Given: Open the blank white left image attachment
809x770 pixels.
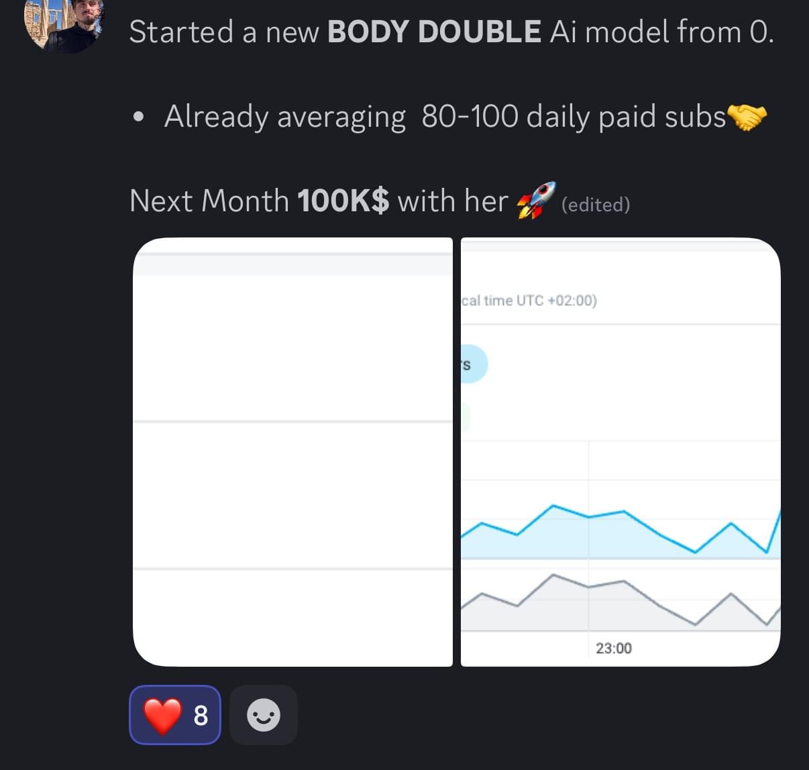Looking at the screenshot, I should tap(292, 451).
